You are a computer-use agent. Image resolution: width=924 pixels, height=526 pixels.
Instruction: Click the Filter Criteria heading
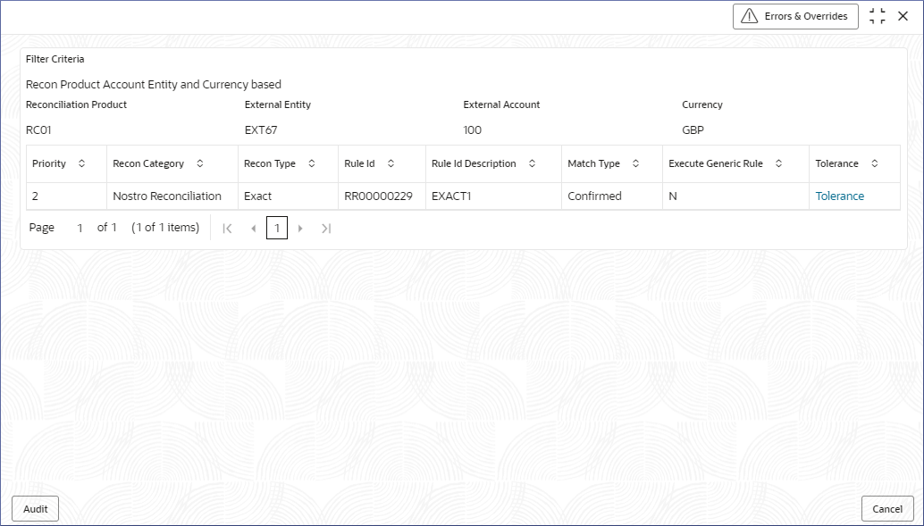pyautogui.click(x=55, y=59)
